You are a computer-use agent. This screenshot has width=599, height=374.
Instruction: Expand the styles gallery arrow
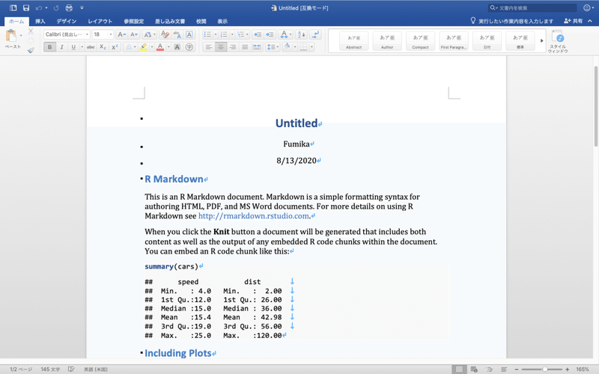(x=541, y=40)
